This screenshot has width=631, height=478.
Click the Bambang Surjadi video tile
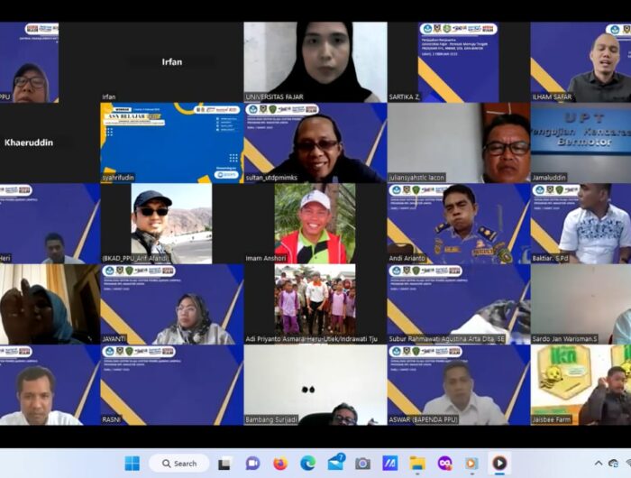(315, 384)
